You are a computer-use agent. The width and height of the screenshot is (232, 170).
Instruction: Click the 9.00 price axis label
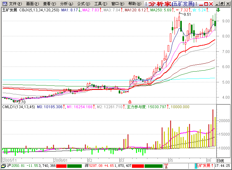(226, 21)
